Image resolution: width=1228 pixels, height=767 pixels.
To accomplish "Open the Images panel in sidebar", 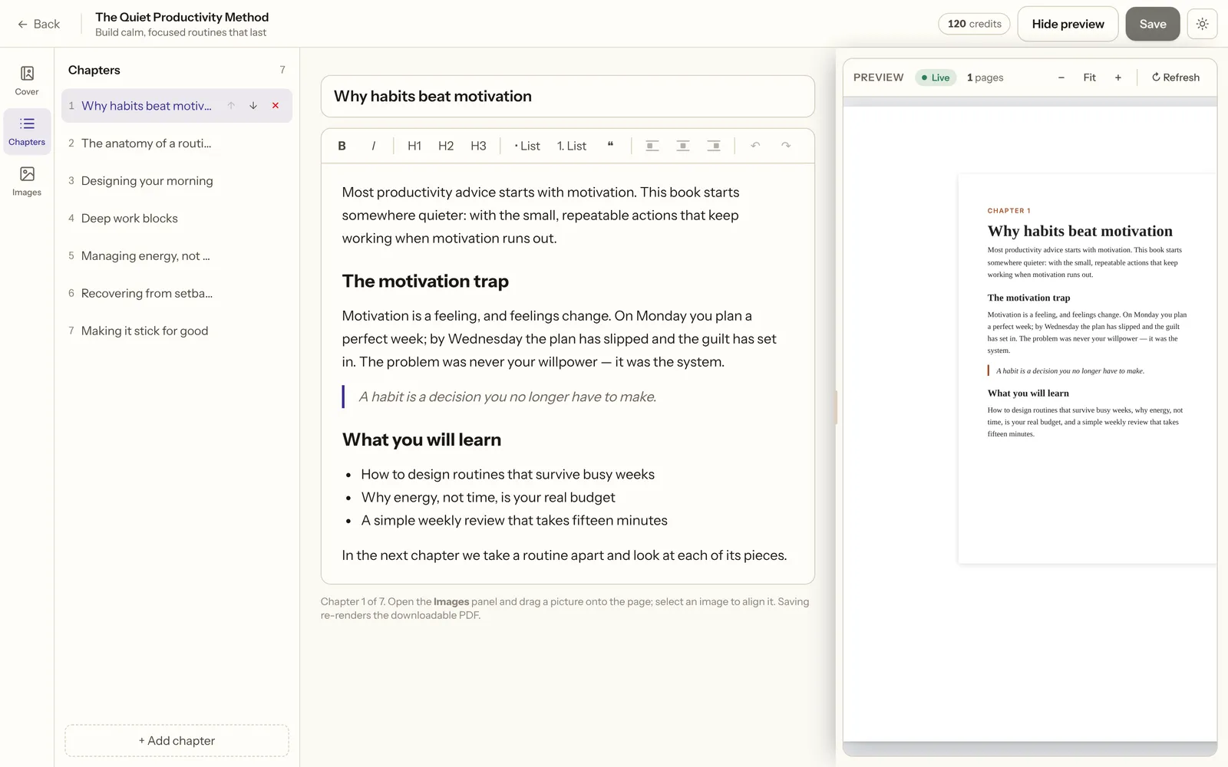I will [27, 182].
